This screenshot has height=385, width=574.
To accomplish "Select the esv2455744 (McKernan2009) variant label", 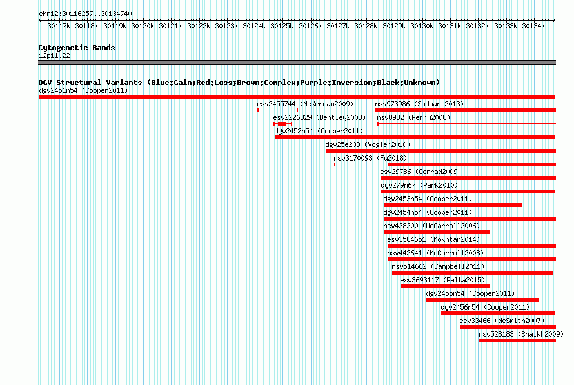I will 305,104.
